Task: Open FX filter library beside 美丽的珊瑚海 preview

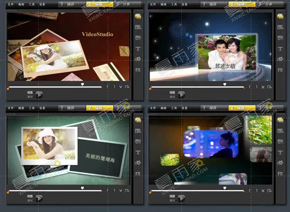Action: pos(138,174)
